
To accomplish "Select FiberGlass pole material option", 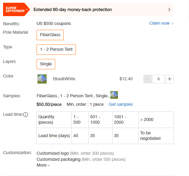I will click(x=50, y=35).
